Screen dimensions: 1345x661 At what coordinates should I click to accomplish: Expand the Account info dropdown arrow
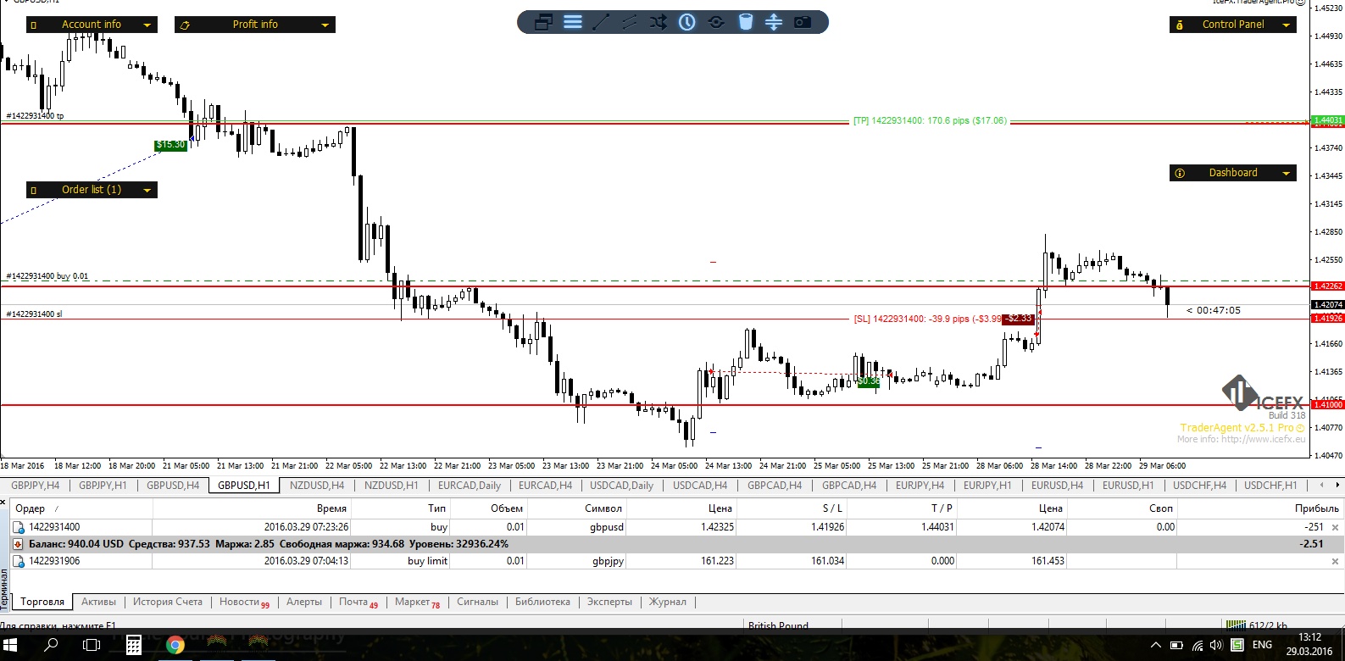click(147, 25)
